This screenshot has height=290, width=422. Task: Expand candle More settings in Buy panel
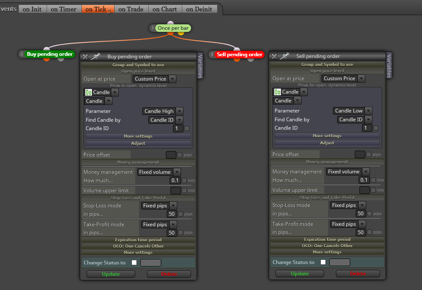pos(138,136)
